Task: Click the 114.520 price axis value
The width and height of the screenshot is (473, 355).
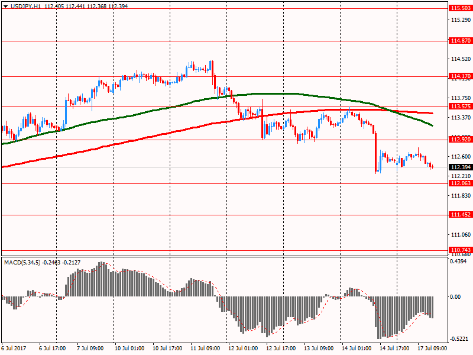Action: pos(461,59)
